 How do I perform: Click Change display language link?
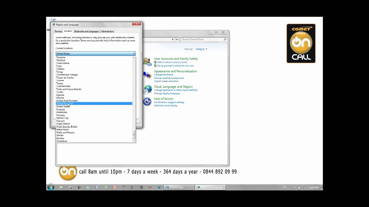(x=167, y=93)
